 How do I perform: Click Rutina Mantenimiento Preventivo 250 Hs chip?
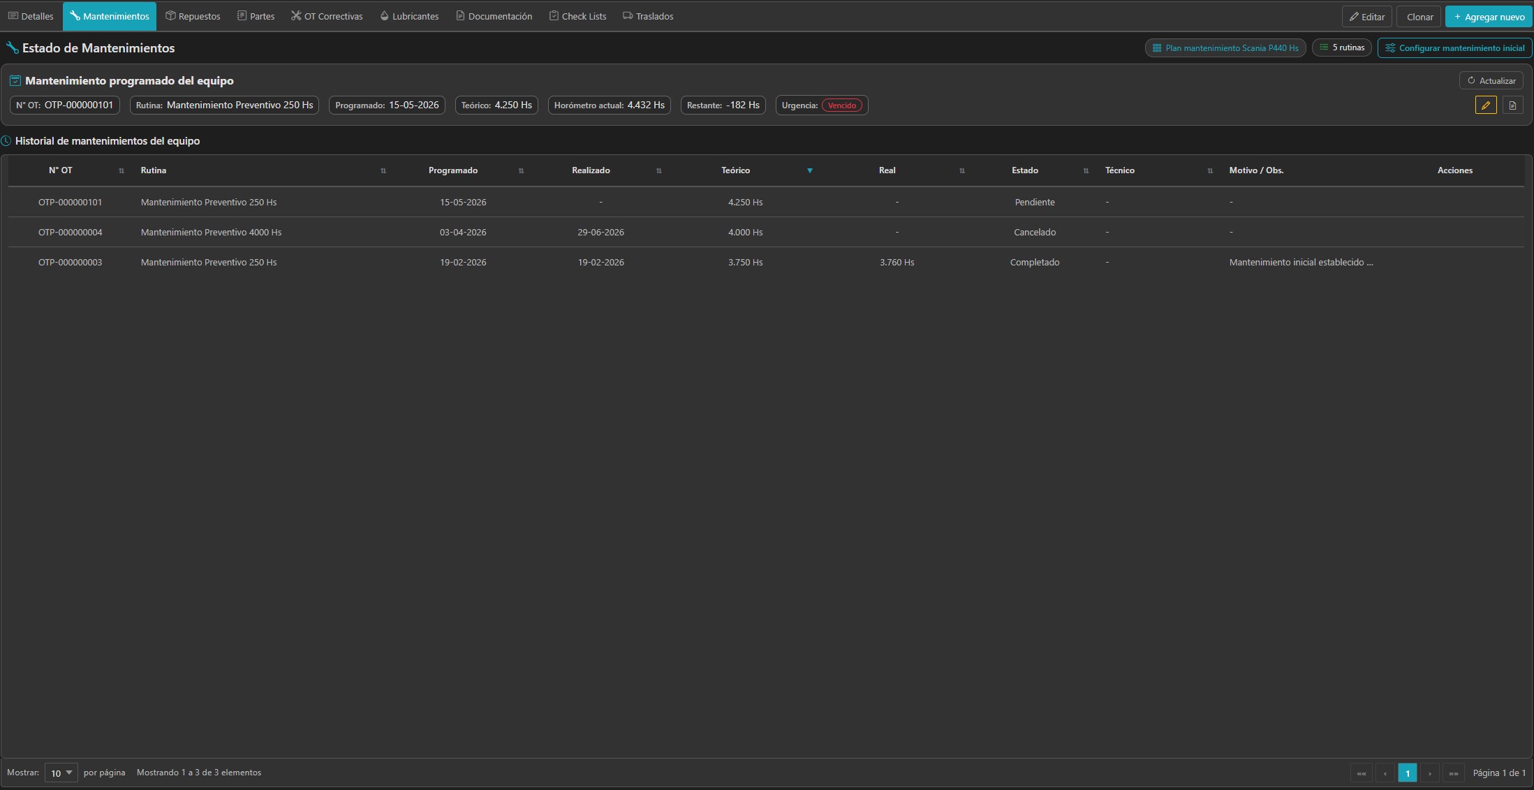click(x=224, y=105)
